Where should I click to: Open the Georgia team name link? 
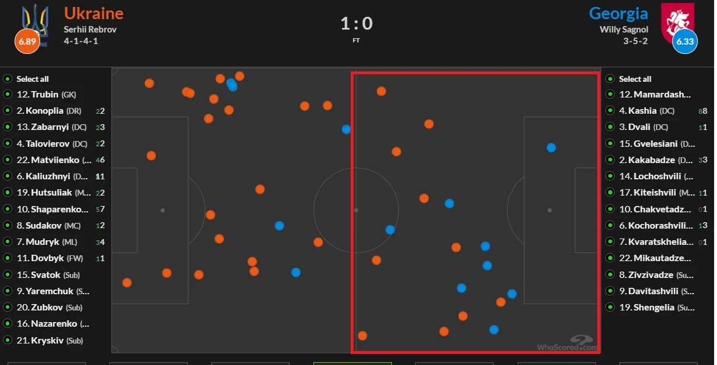tap(618, 13)
